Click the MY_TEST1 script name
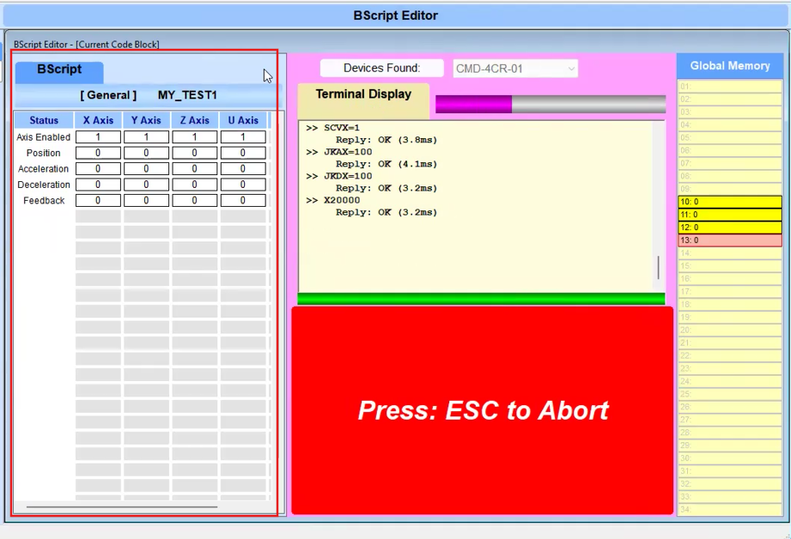This screenshot has width=791, height=539. tap(187, 95)
